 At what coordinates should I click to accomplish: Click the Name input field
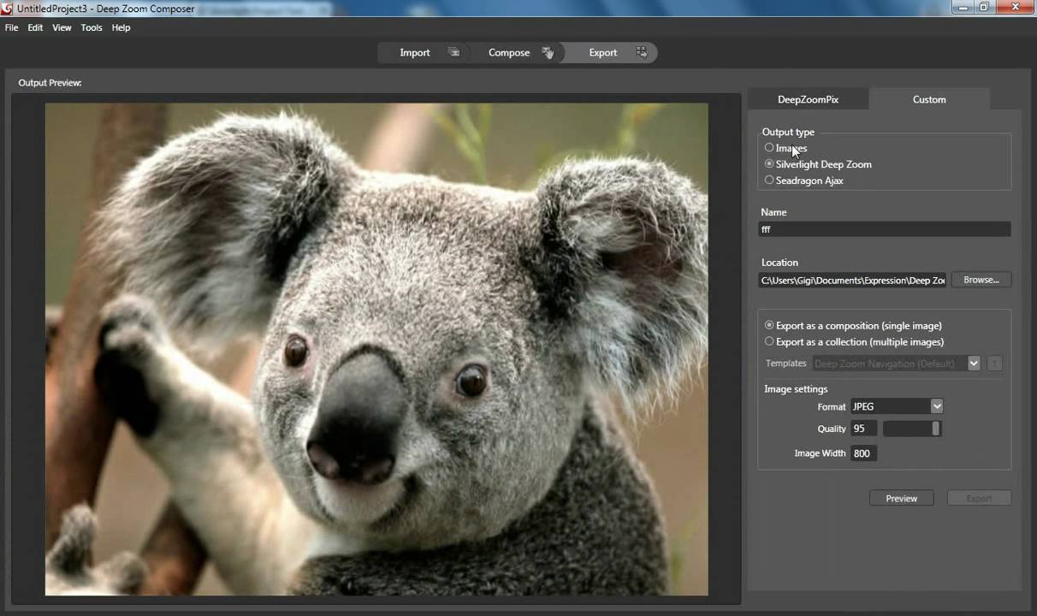[x=884, y=229]
